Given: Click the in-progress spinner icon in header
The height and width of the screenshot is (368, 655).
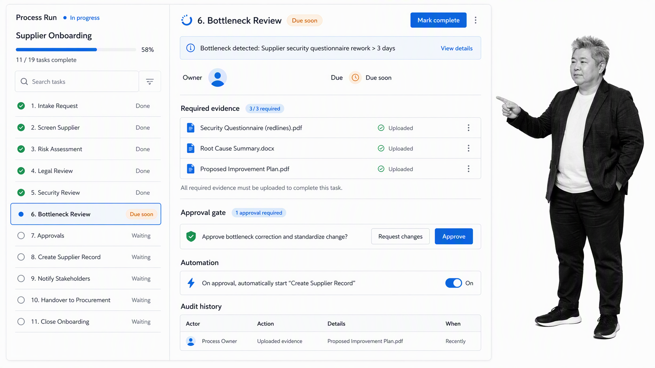Looking at the screenshot, I should [186, 20].
